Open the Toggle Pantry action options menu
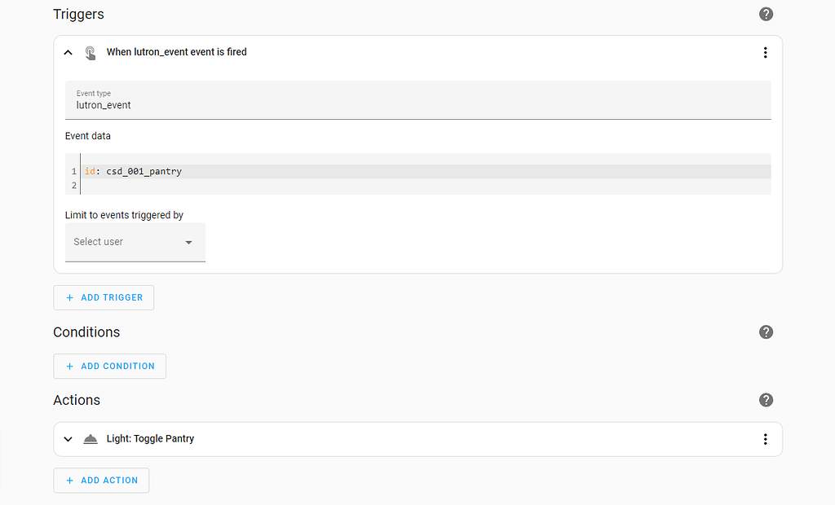Screen dimensions: 835x505 [x=765, y=439]
